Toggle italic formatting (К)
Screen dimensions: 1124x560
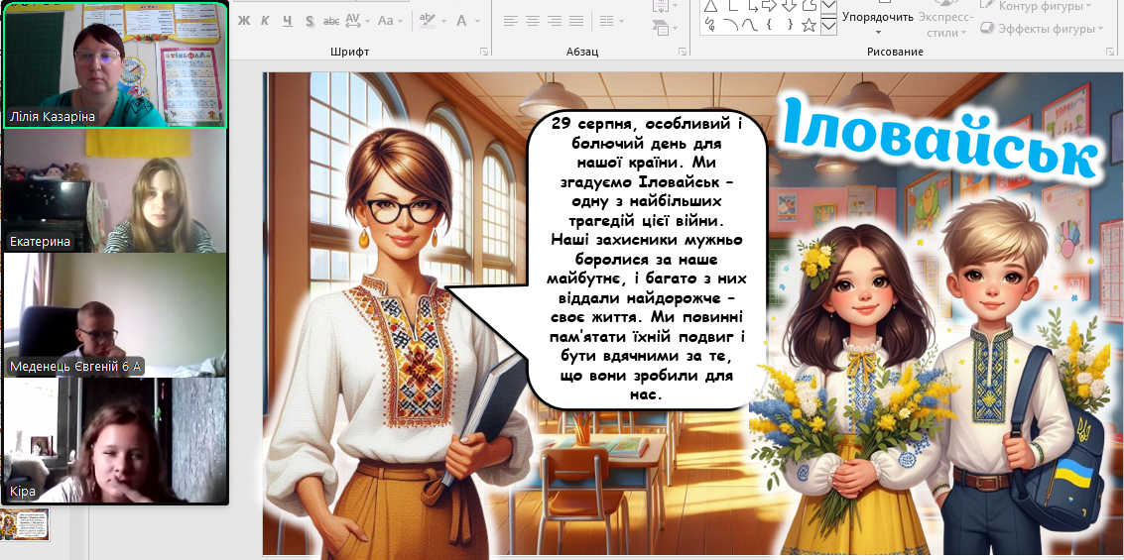tap(264, 21)
